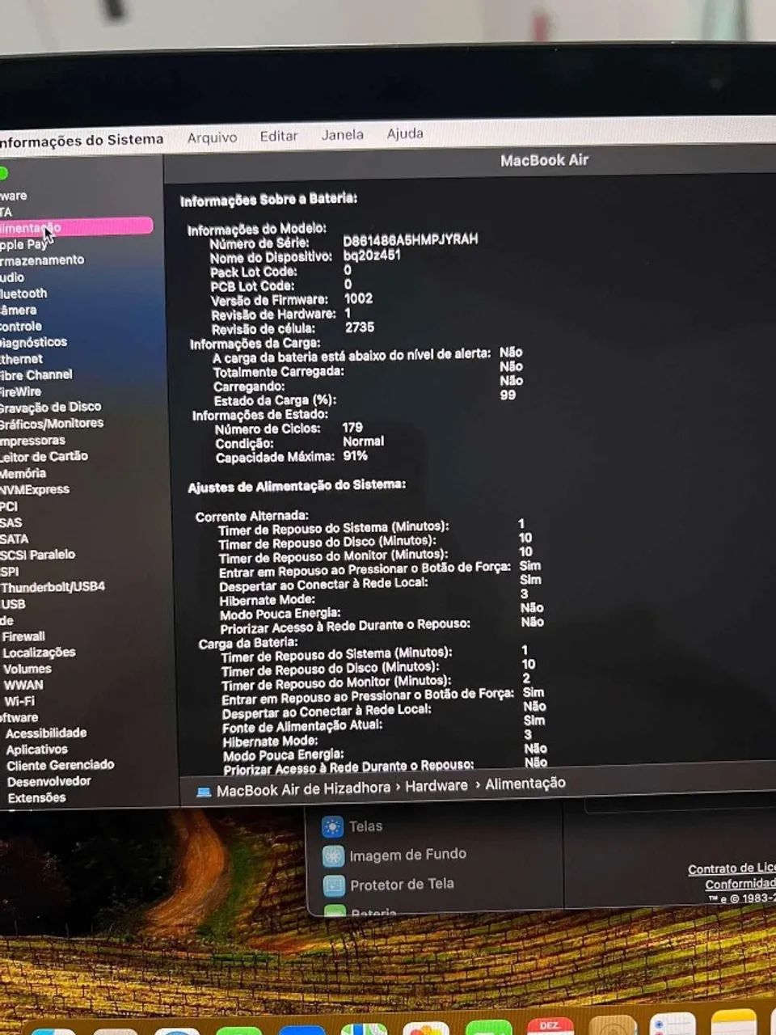Open the Informações do Sistema app menu
This screenshot has height=1035, width=776.
tap(81, 141)
